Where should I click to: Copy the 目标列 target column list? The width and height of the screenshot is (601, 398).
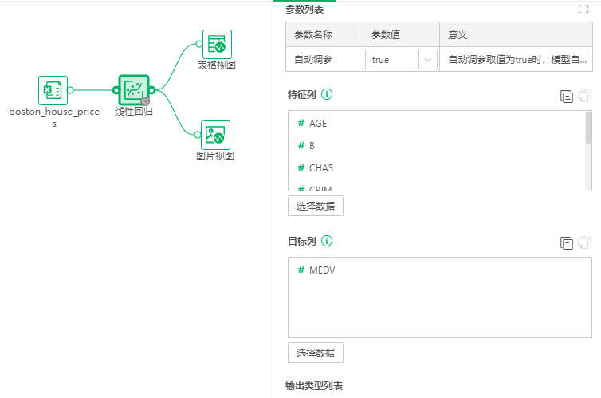567,243
